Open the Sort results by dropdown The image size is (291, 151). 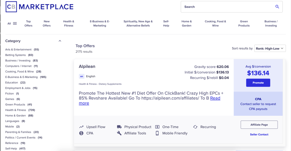coord(270,48)
